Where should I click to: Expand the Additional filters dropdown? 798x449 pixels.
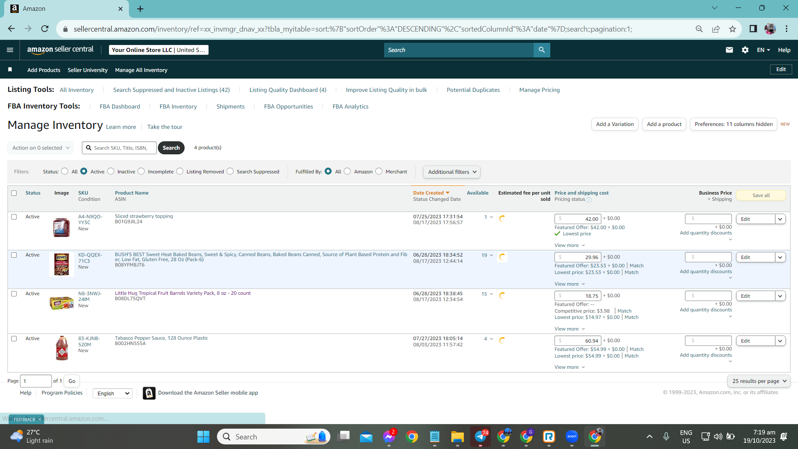point(452,172)
